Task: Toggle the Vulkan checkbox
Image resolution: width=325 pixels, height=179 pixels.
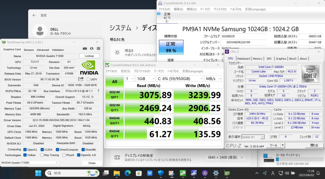Action: [x=25, y=155]
